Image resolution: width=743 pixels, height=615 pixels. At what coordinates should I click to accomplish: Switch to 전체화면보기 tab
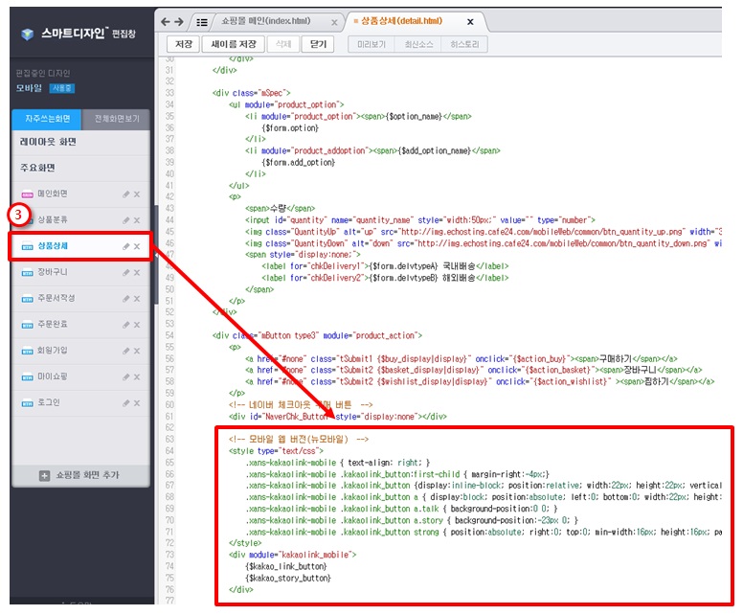coord(117,119)
